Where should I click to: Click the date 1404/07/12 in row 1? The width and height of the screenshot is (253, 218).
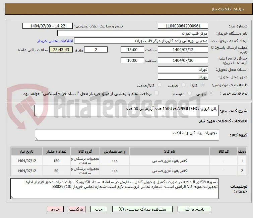(26, 161)
